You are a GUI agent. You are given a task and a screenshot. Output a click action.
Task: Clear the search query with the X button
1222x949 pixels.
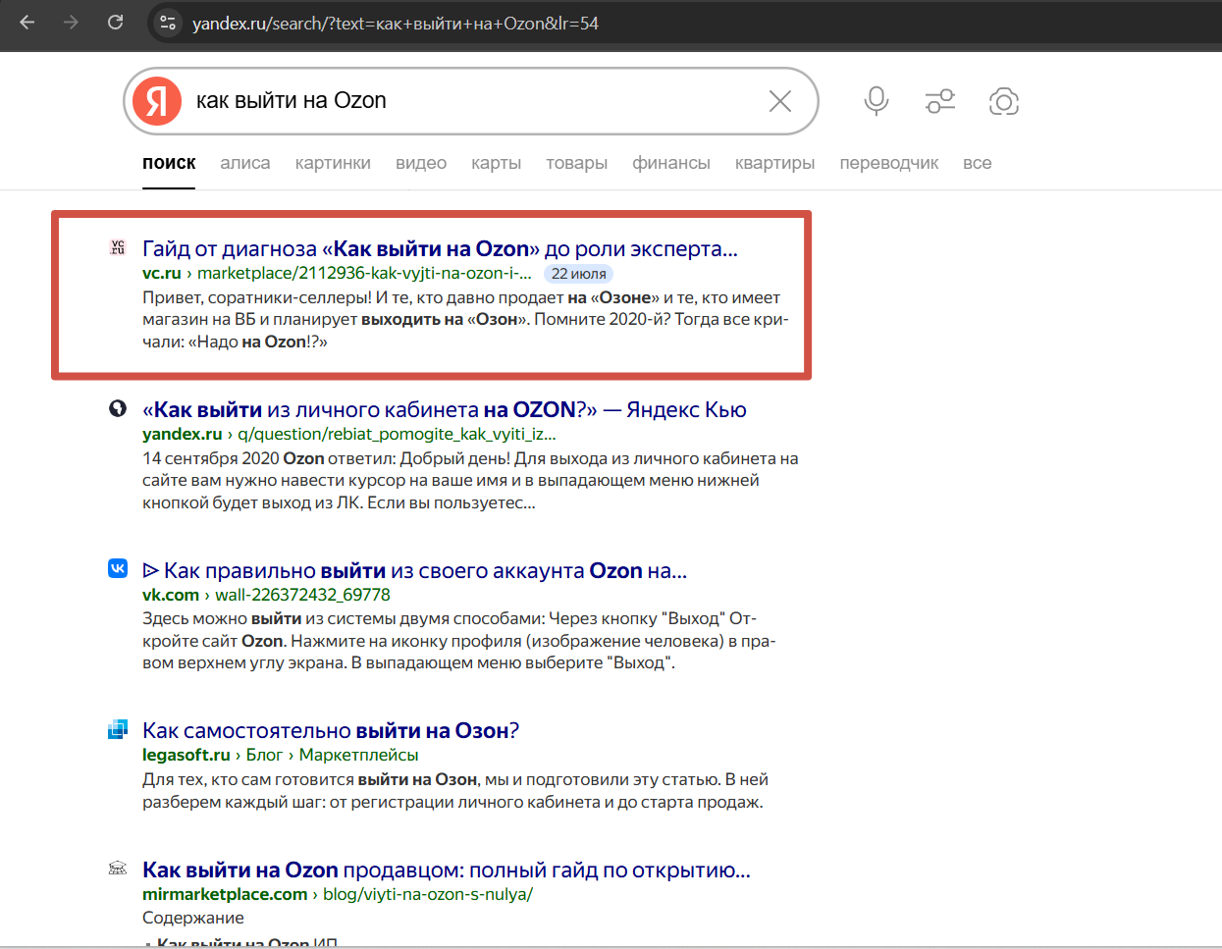[x=779, y=101]
